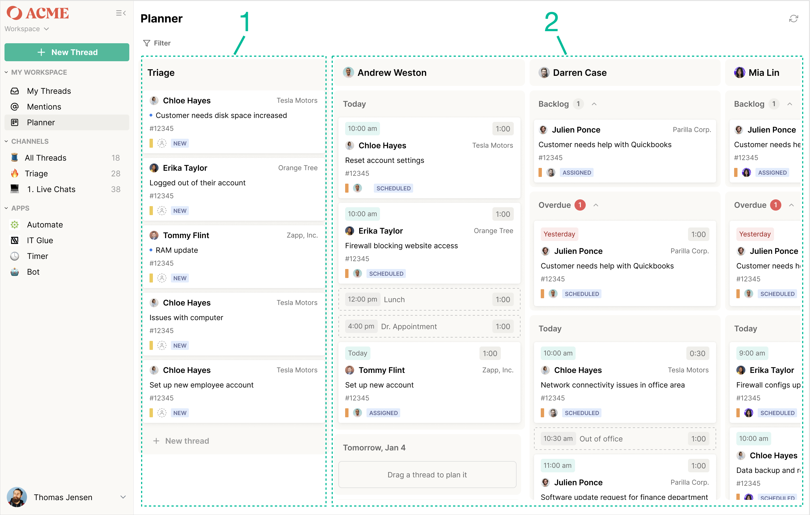Click Thomas Jensen's profile photo
The width and height of the screenshot is (810, 515).
[x=17, y=497]
